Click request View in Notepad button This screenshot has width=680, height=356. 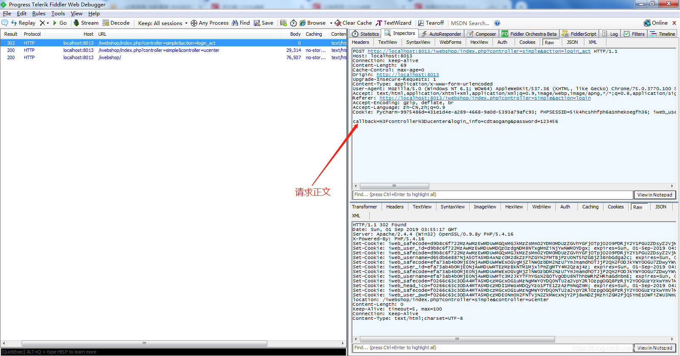point(654,195)
